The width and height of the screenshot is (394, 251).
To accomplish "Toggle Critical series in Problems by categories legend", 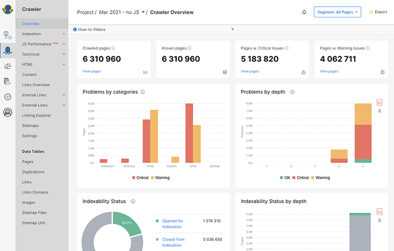I will click(140, 178).
